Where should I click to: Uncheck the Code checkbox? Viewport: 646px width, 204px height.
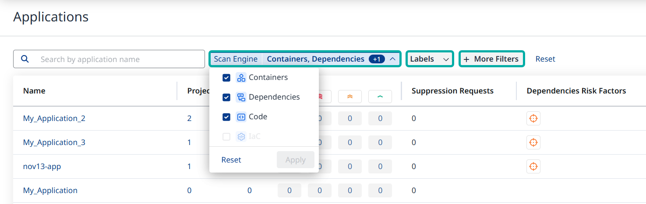coord(226,117)
